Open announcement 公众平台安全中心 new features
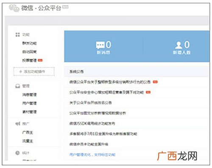 (x=106, y=92)
